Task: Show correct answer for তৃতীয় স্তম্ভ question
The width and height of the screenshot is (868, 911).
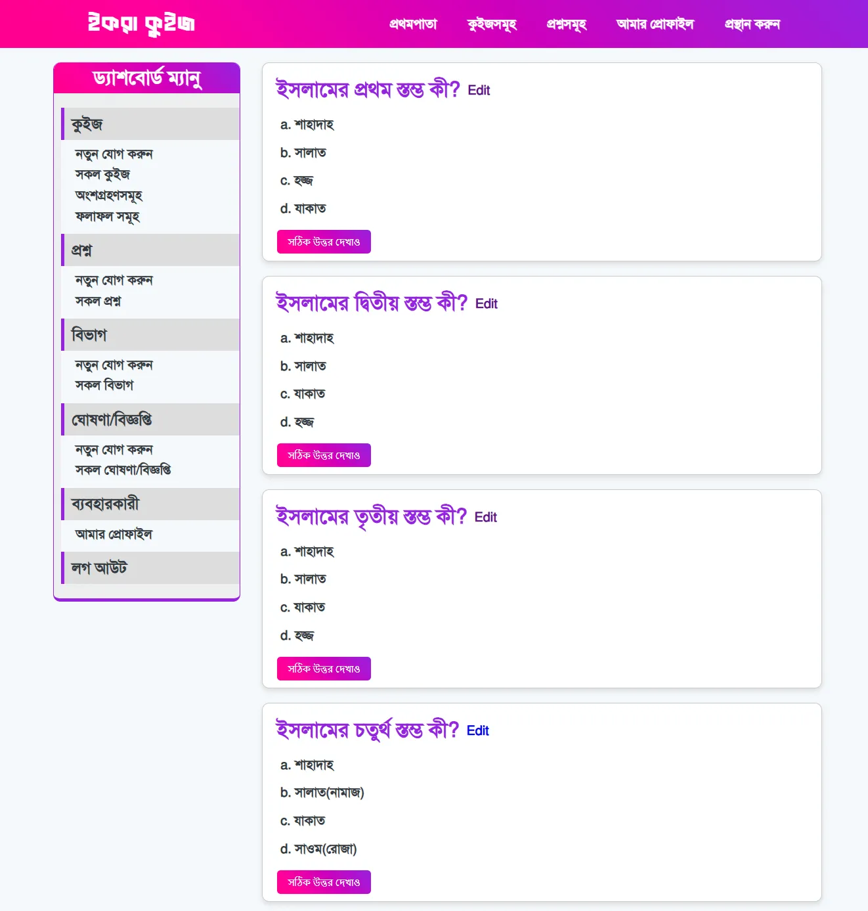Action: click(324, 669)
